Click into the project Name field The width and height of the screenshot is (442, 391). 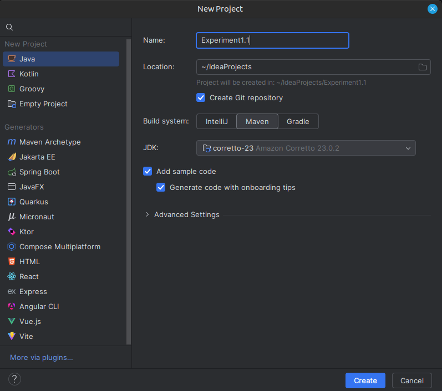click(x=272, y=40)
